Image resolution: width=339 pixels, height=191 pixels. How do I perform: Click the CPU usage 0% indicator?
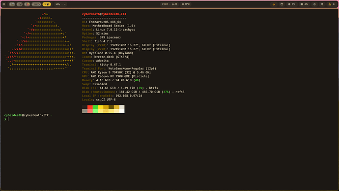(292, 4)
